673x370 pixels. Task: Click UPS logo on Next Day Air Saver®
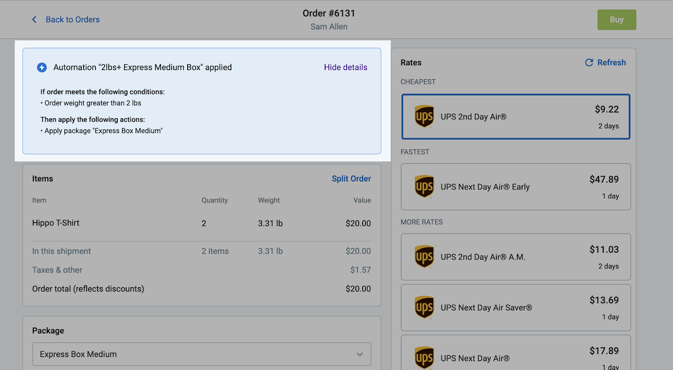tap(424, 307)
